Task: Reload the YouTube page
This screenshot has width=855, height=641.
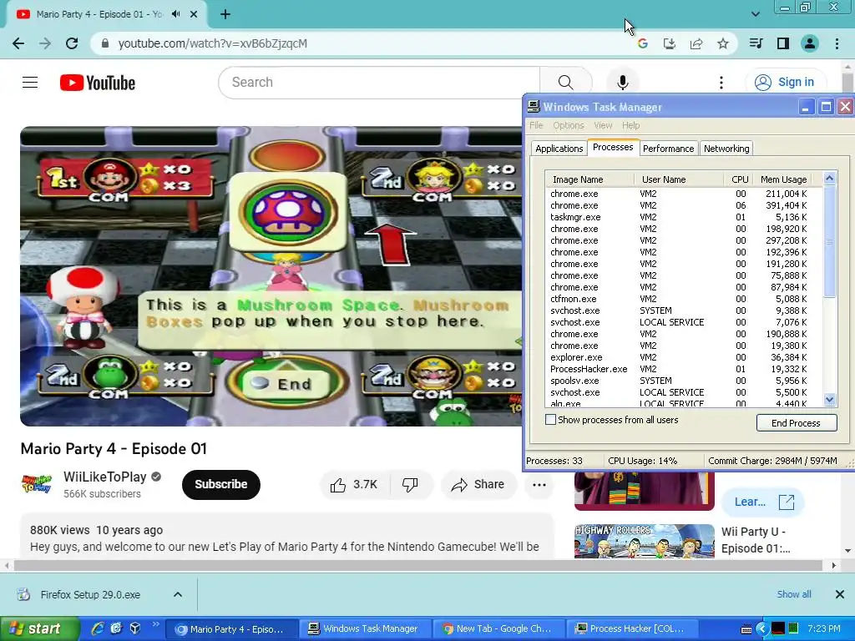Action: click(x=72, y=43)
